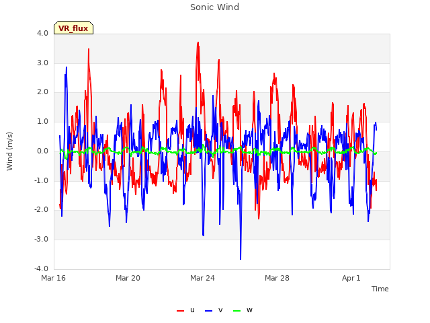Screen dimensions: 430x323
Task: Click the Wind (m/s) axis label
Action: pyautogui.click(x=9, y=151)
